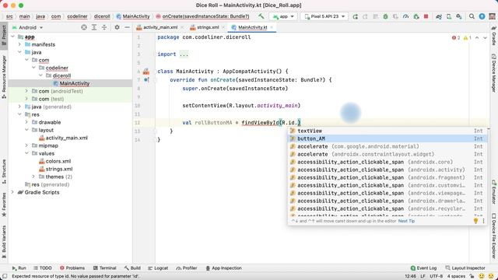Collapse the res folder arrow

[x=19, y=114]
